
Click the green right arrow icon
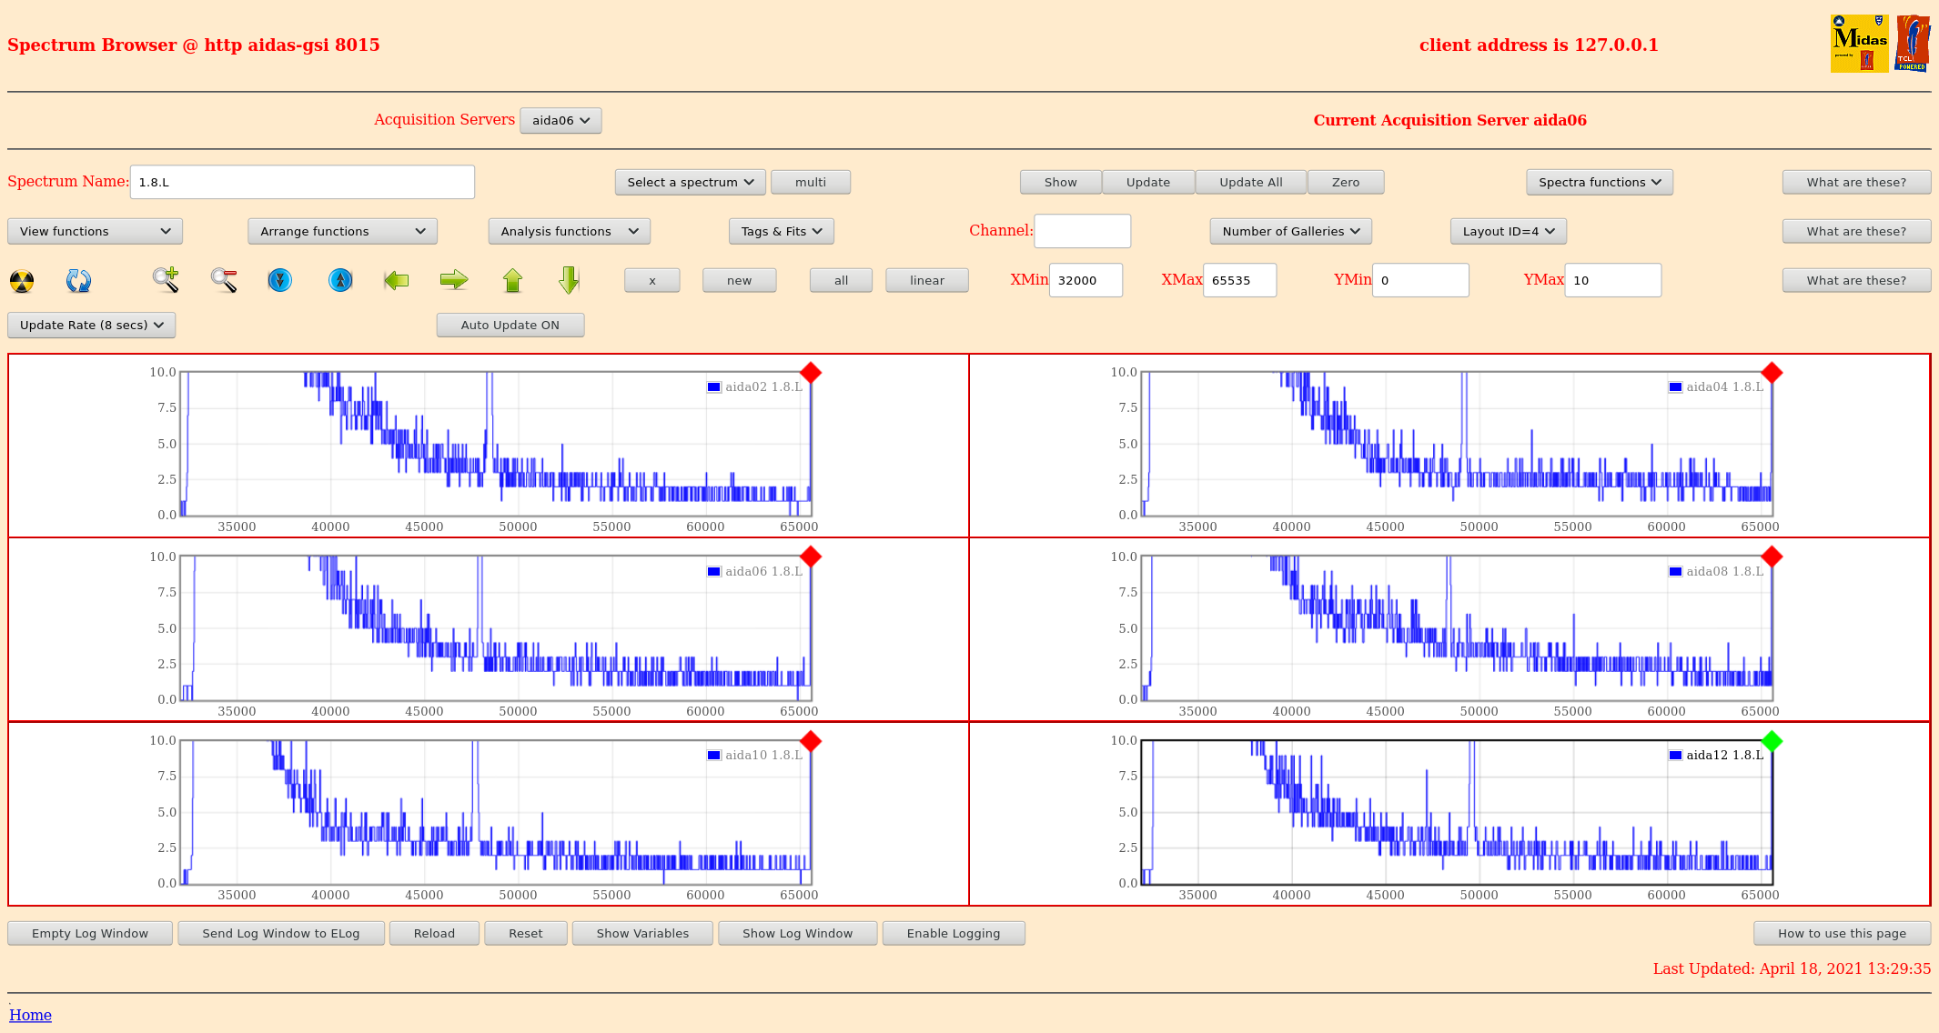pos(453,280)
